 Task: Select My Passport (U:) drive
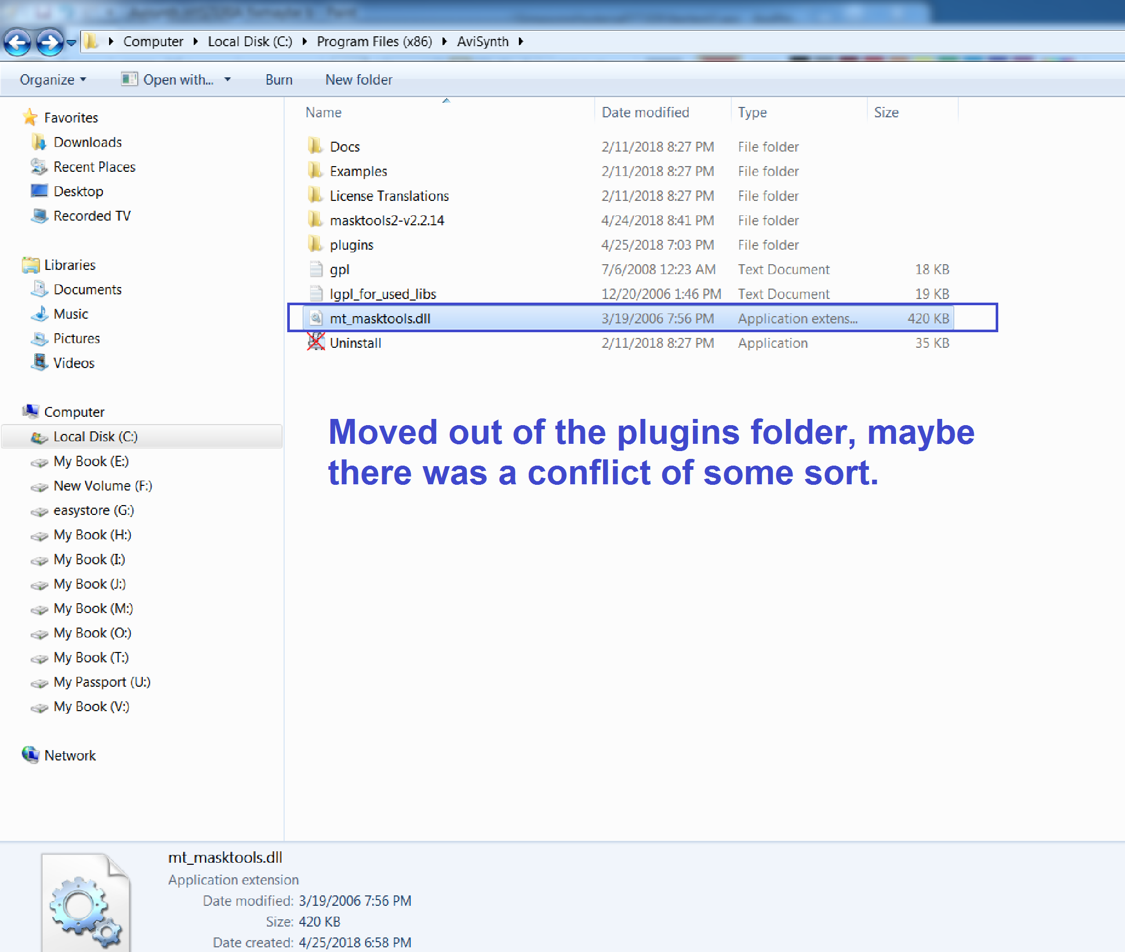(101, 682)
